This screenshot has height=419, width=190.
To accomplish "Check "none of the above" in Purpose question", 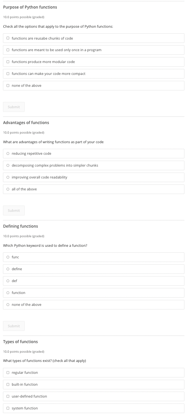I will click(x=8, y=85).
